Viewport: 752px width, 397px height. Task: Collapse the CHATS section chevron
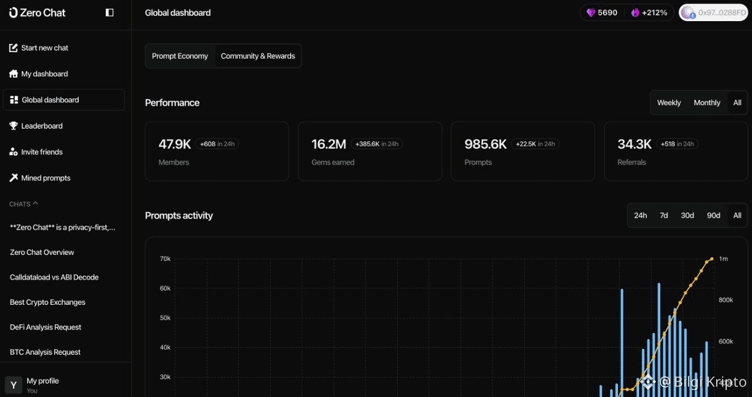[35, 204]
